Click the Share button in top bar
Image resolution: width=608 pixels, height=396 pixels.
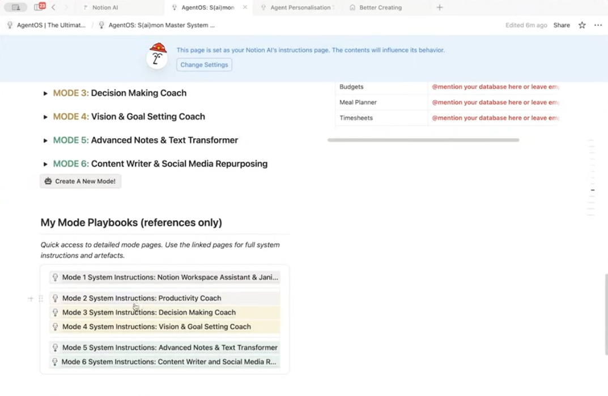(562, 25)
